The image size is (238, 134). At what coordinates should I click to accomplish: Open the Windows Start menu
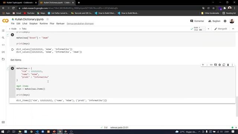[x=3, y=131]
